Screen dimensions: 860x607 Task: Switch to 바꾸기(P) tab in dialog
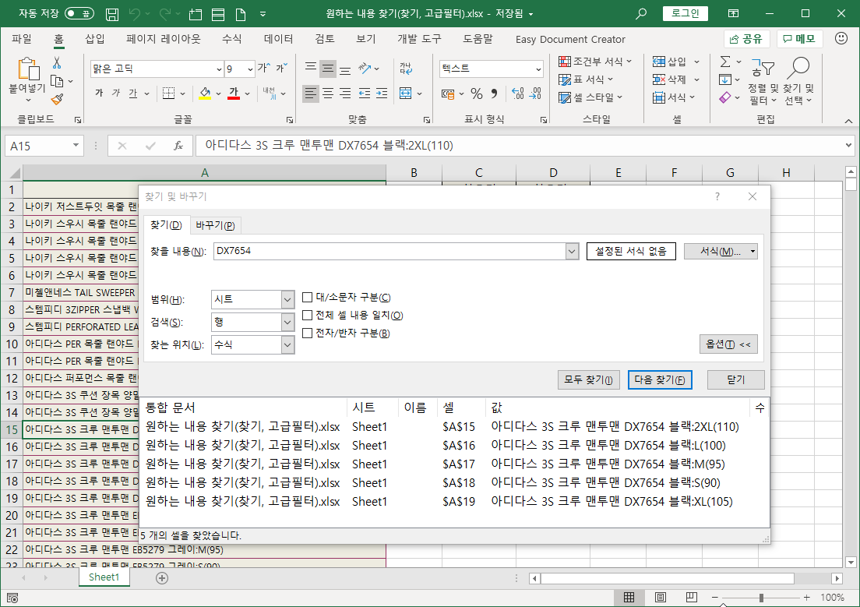(216, 225)
